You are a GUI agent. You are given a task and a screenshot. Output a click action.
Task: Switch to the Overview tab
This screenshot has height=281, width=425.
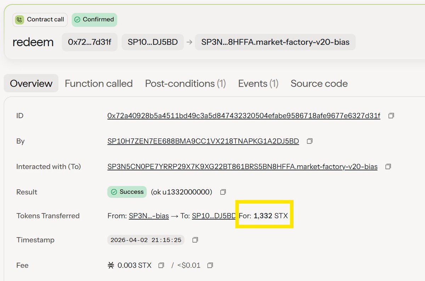[31, 84]
